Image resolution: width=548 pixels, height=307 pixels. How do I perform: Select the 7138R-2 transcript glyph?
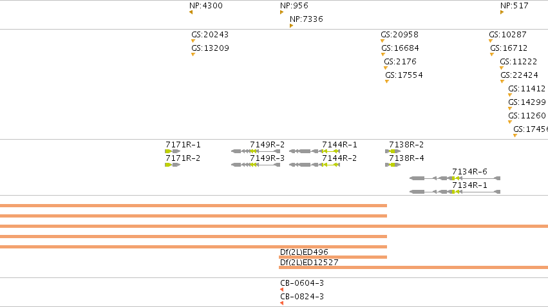(x=393, y=151)
